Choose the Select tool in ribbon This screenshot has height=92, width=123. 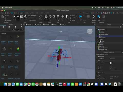pyautogui.click(x=14, y=17)
